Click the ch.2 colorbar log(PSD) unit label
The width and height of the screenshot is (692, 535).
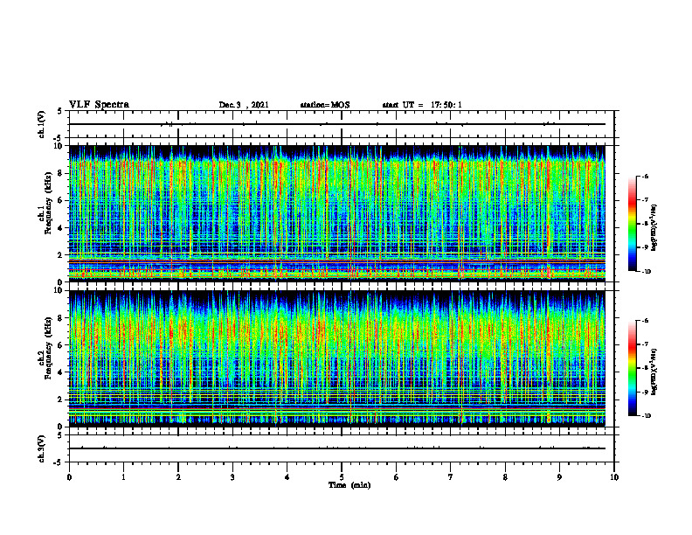(654, 372)
